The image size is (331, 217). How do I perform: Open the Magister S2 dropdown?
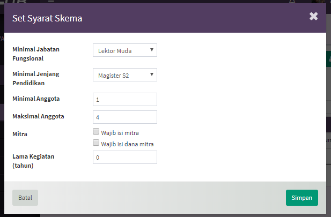[125, 74]
